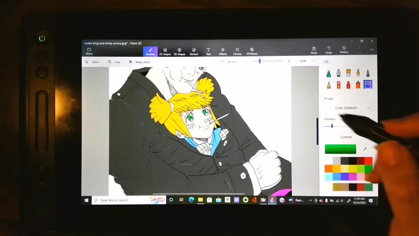
Task: Open the Windows Start menu
Action: [86, 200]
